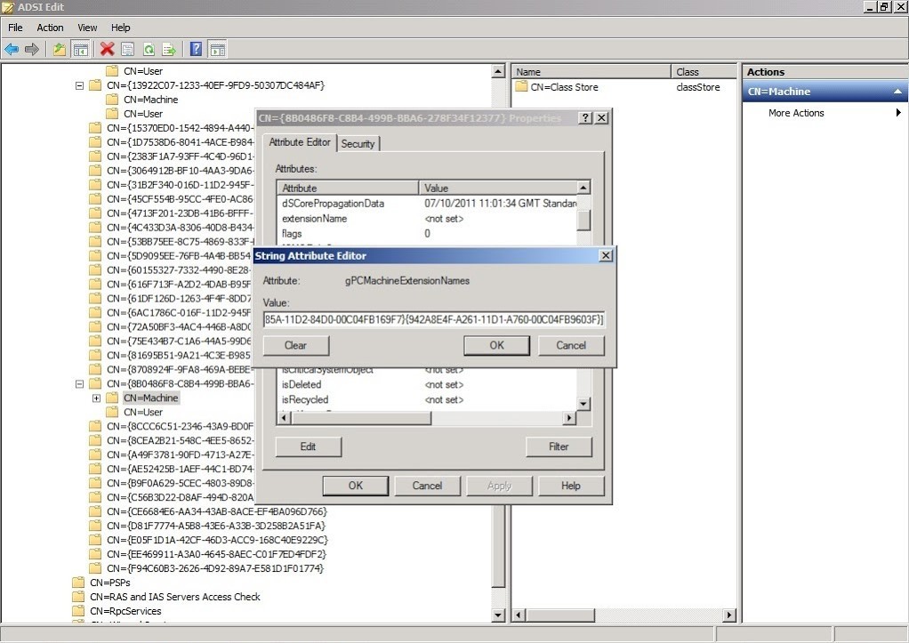Click the question mark help button in Properties title bar
Screen dimensions: 909x643
(585, 117)
